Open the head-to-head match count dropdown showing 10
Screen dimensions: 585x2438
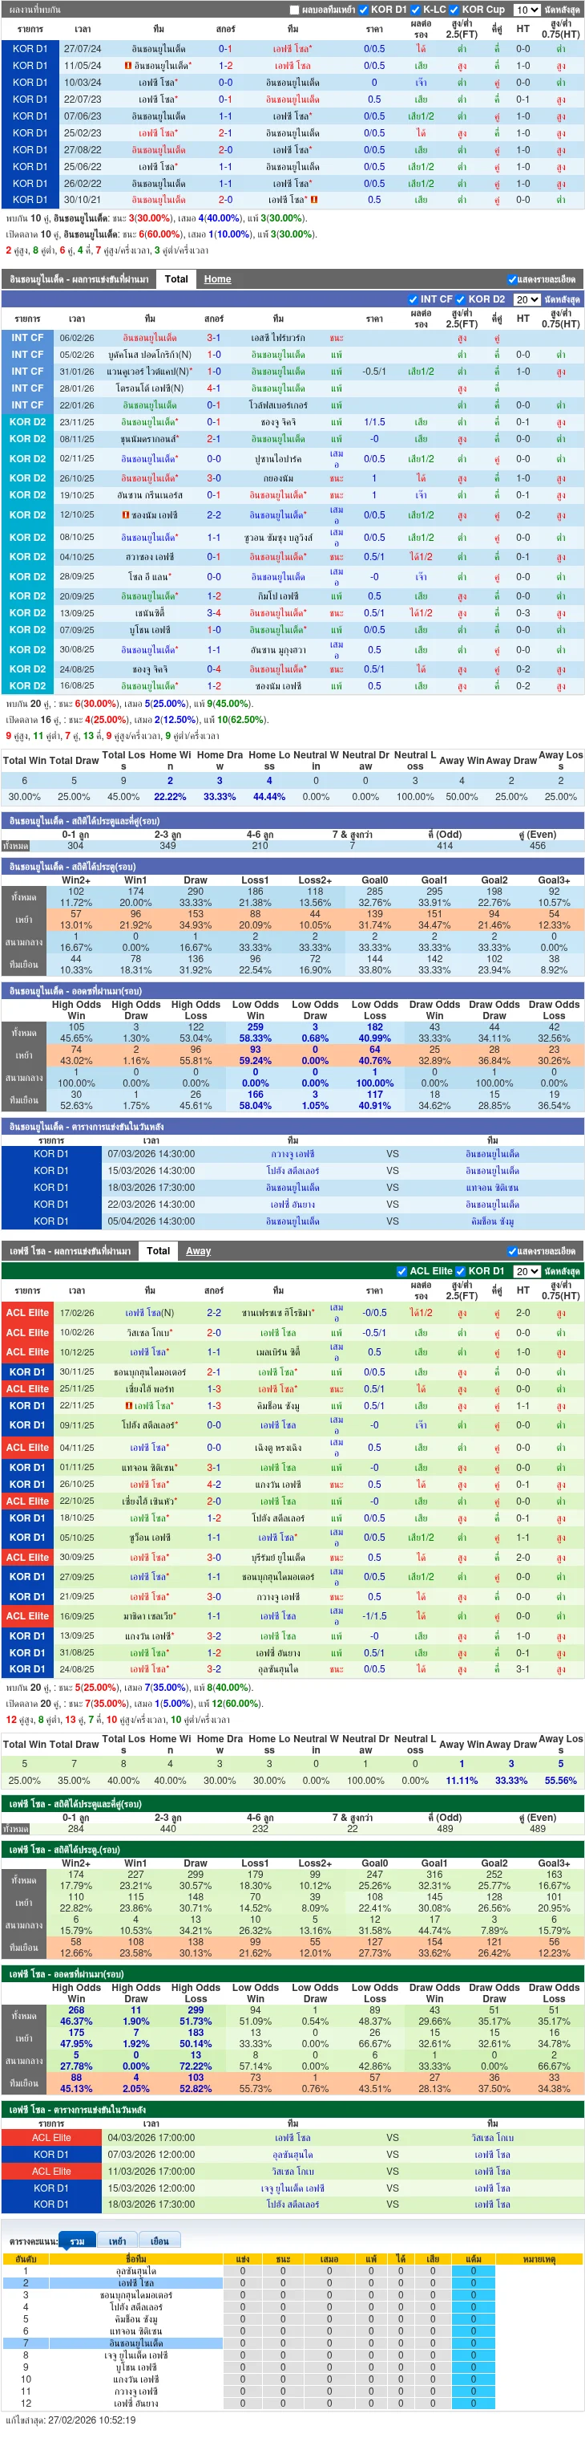(526, 10)
